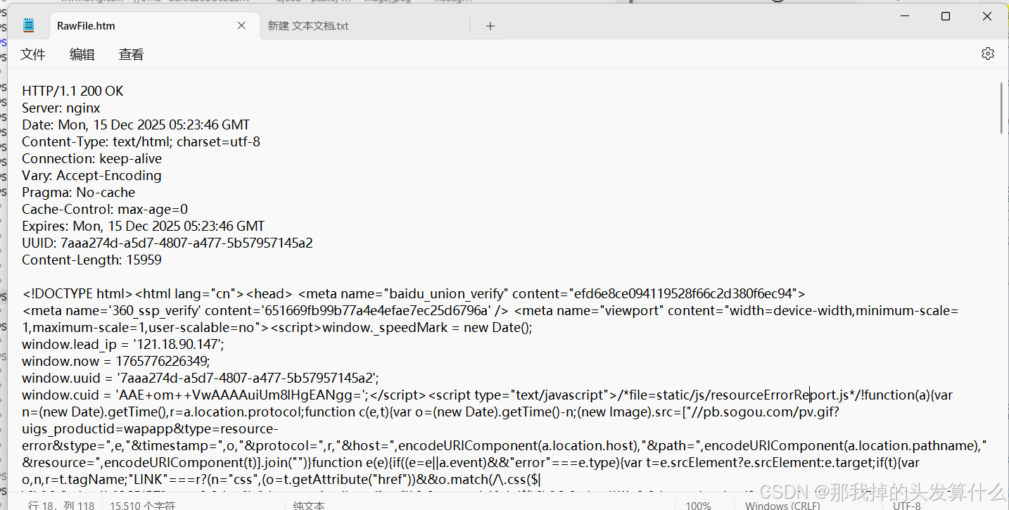The image size is (1009, 510).
Task: Close the Notepad window
Action: 986,16
